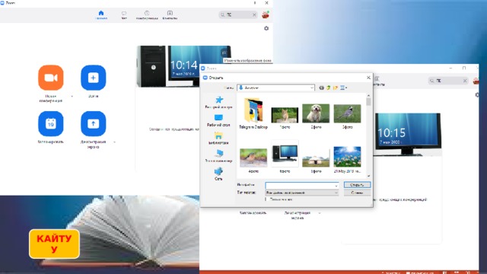This screenshot has width=487, height=274.
Task: Select Libraries in dialog sidebar
Action: click(218, 139)
